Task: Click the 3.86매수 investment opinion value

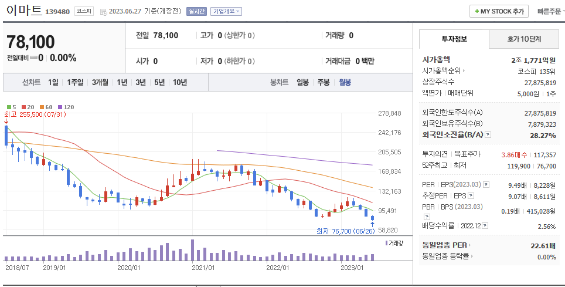Action: [514, 155]
